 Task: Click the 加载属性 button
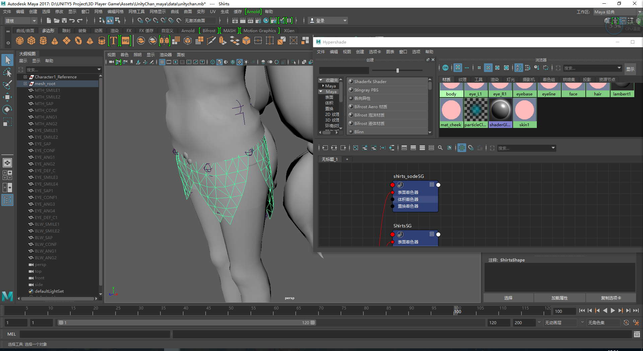tap(560, 298)
